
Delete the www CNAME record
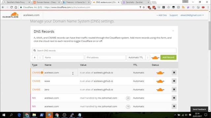tap(174, 81)
